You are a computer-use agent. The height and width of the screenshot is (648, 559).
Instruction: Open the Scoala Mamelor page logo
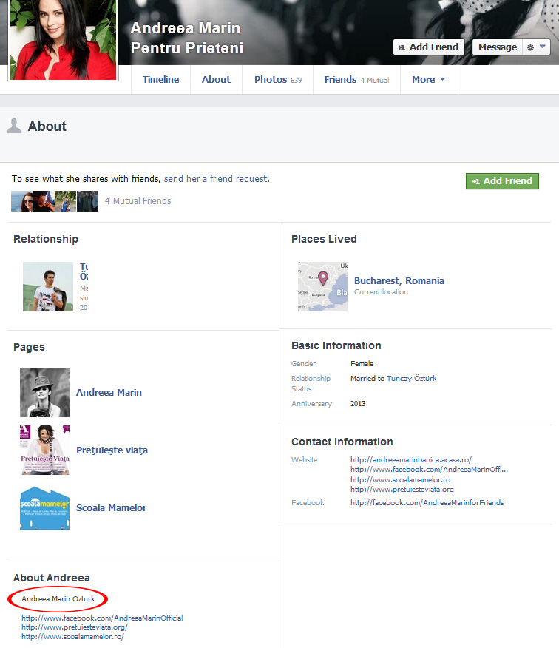tap(44, 507)
